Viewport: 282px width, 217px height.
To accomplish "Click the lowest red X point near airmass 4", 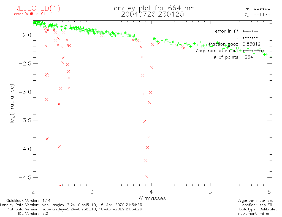I will 147,177.
